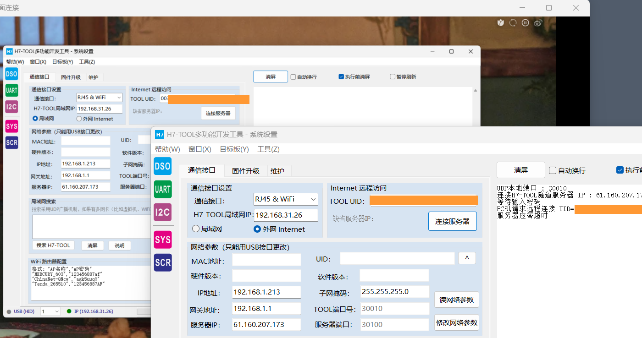
Task: Click the 服务器IP field showing 61.160.207.173 in front window
Action: (x=266, y=325)
